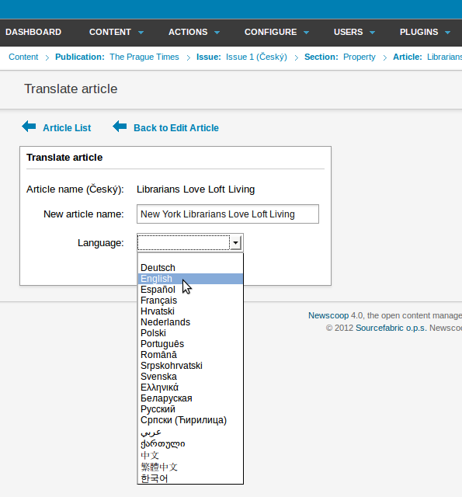
Task: Visit the Sourcefabric o.p.s. footer link
Action: click(x=391, y=328)
